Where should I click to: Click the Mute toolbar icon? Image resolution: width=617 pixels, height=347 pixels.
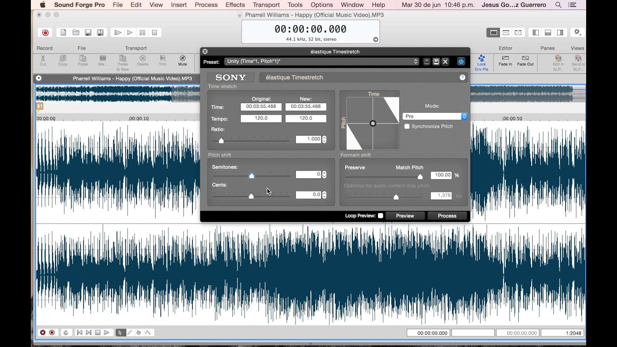183,60
